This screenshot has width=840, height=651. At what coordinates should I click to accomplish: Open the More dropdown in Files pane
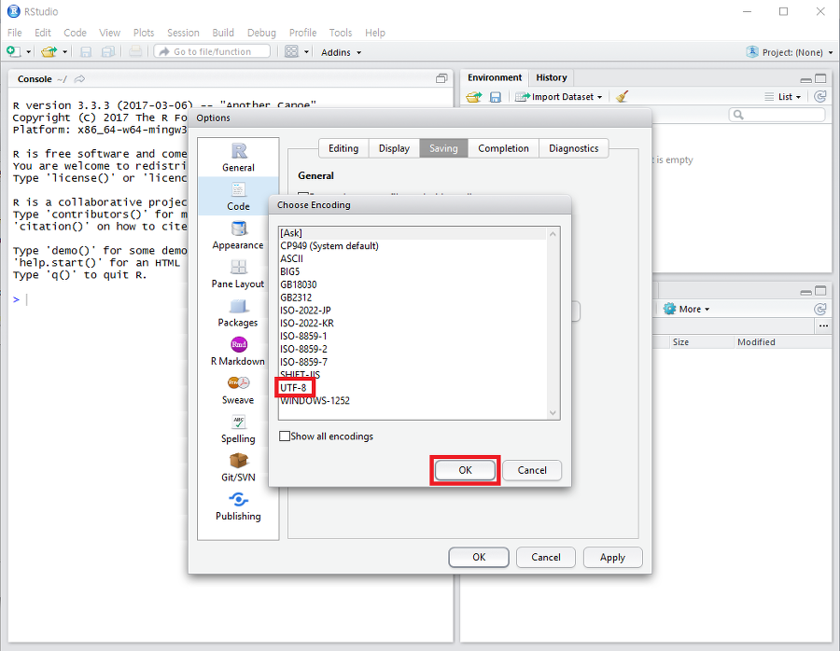click(687, 309)
